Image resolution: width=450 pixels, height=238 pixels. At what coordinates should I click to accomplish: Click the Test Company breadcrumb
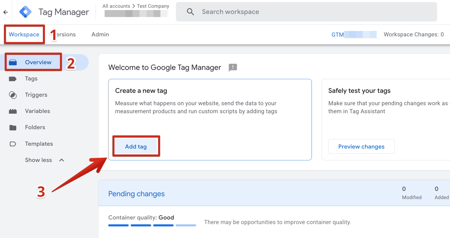pyautogui.click(x=153, y=6)
